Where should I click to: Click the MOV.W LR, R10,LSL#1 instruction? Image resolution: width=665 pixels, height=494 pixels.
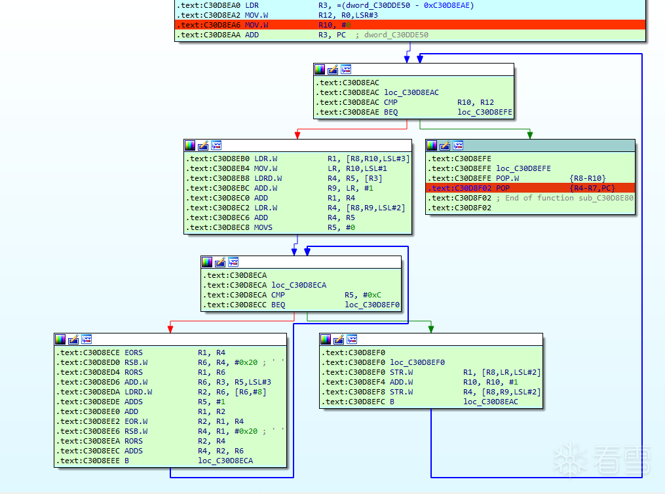pyautogui.click(x=288, y=169)
